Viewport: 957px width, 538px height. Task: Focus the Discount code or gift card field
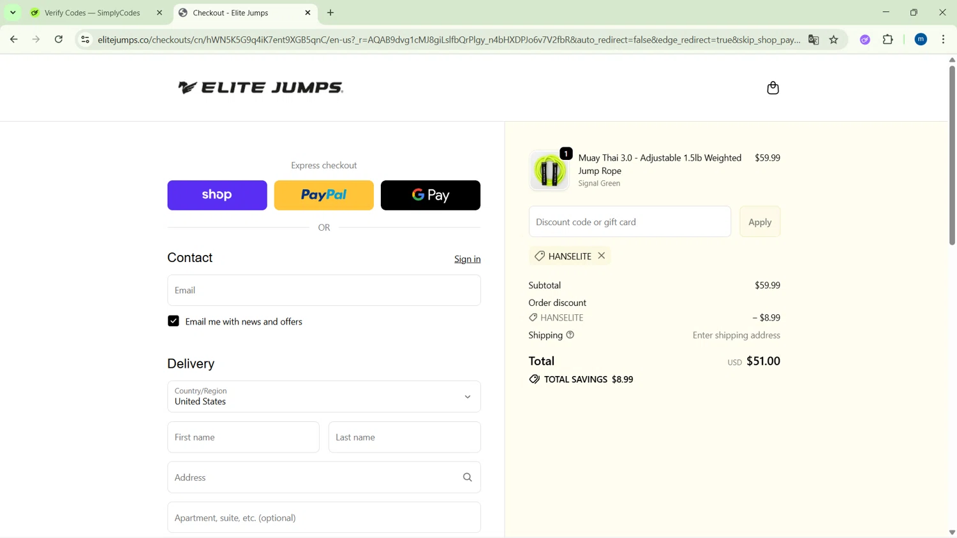pyautogui.click(x=630, y=222)
